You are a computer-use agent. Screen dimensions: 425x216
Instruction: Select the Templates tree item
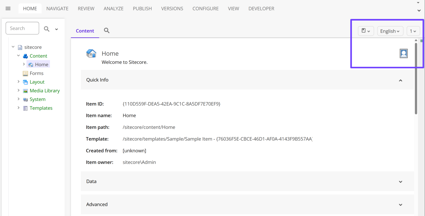coord(41,108)
